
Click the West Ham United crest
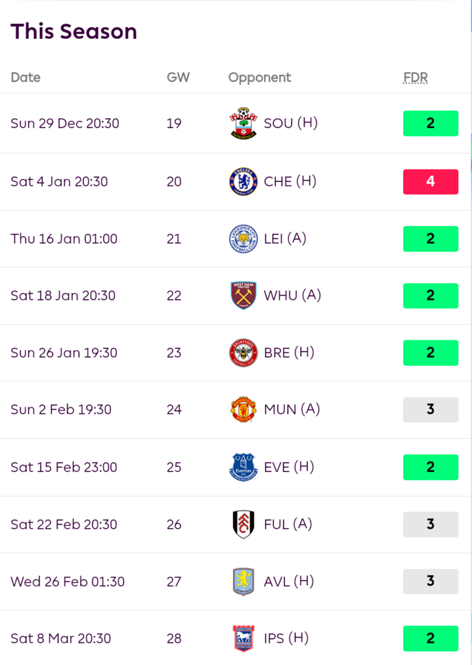point(243,295)
